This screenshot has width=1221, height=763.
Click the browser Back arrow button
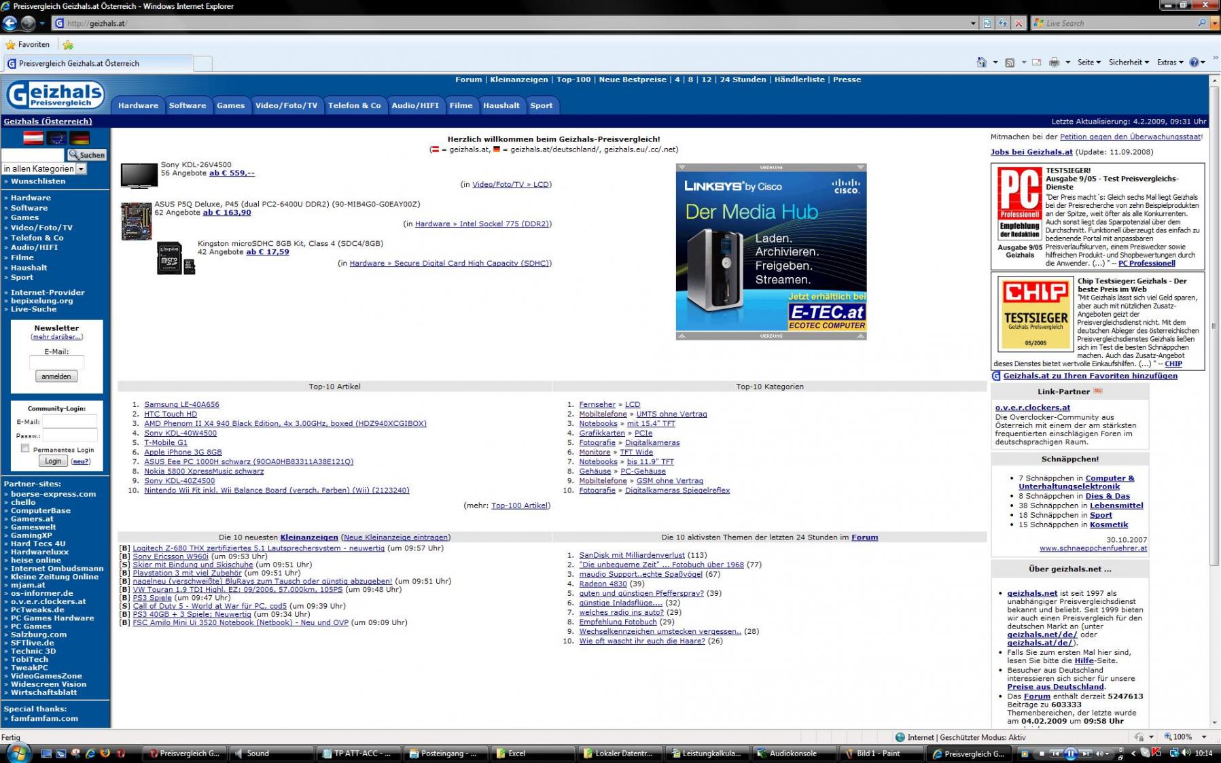tap(10, 23)
